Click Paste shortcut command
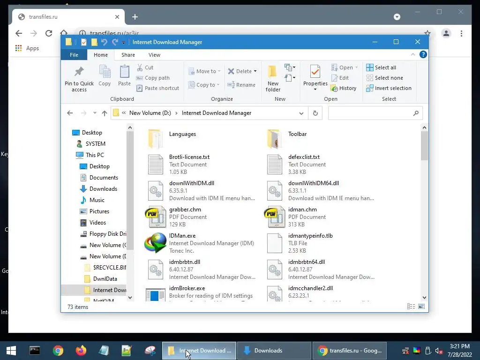 point(157,88)
